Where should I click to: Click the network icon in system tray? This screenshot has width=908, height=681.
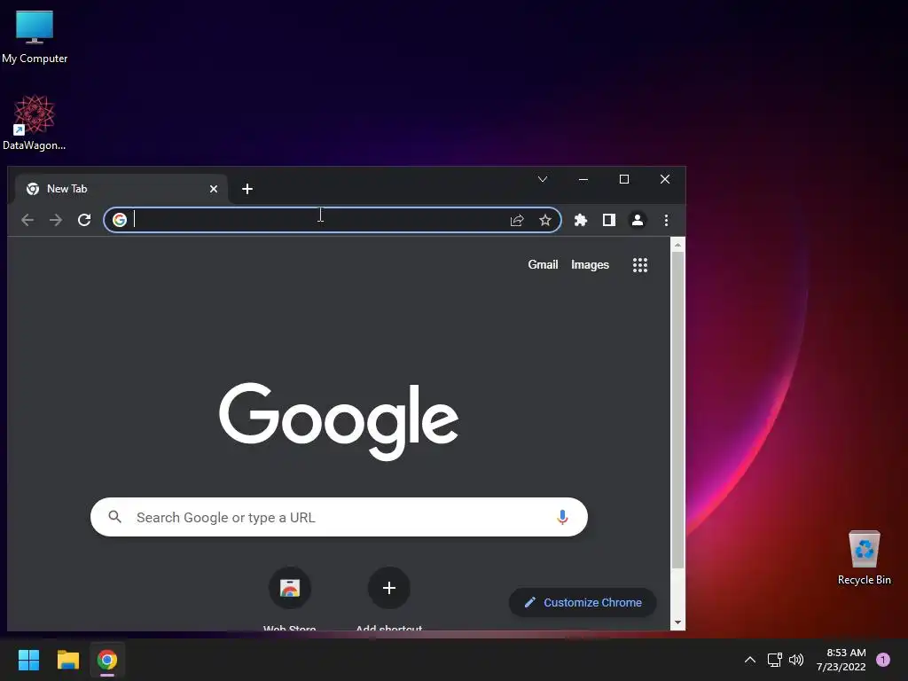click(x=774, y=660)
